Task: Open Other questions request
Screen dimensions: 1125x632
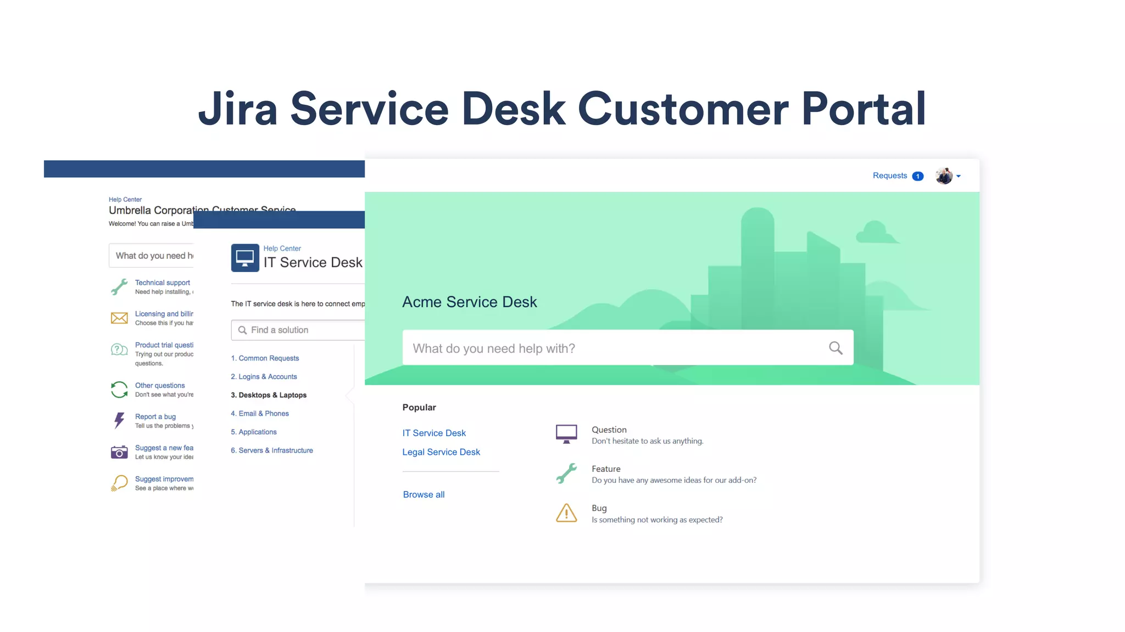Action: [160, 386]
